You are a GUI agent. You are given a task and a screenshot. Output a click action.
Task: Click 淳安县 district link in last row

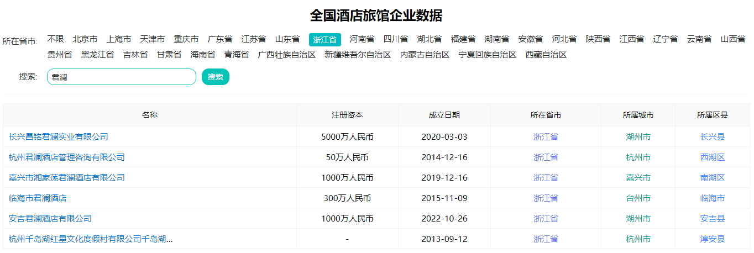click(x=712, y=239)
